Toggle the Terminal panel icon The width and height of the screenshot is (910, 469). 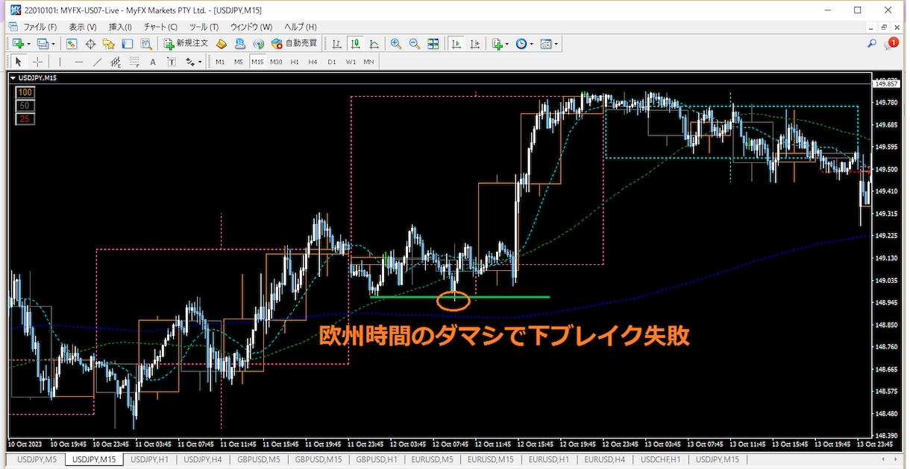click(x=128, y=44)
